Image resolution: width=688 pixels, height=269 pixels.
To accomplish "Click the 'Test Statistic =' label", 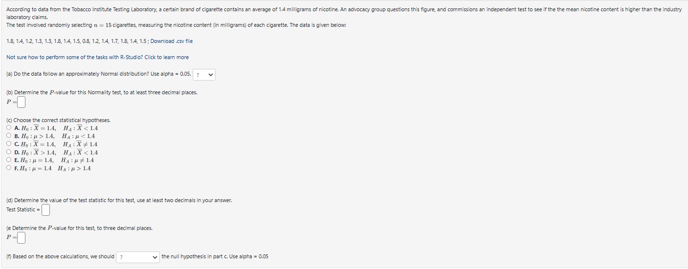I will [23, 210].
